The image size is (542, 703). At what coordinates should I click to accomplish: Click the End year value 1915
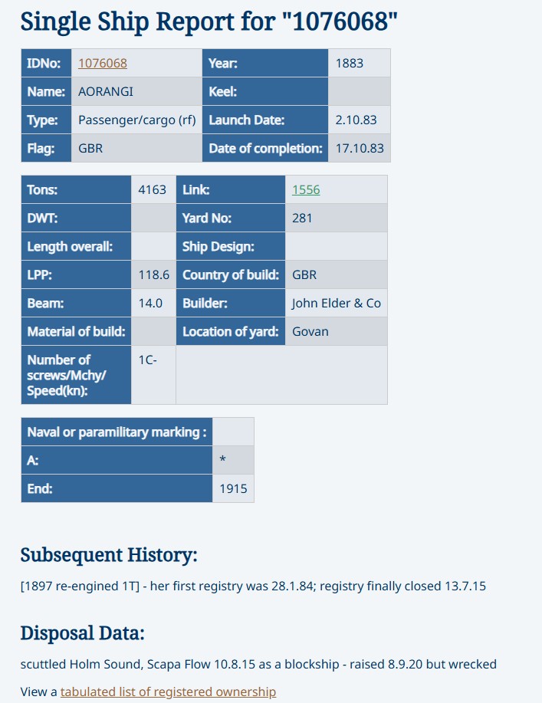point(233,488)
